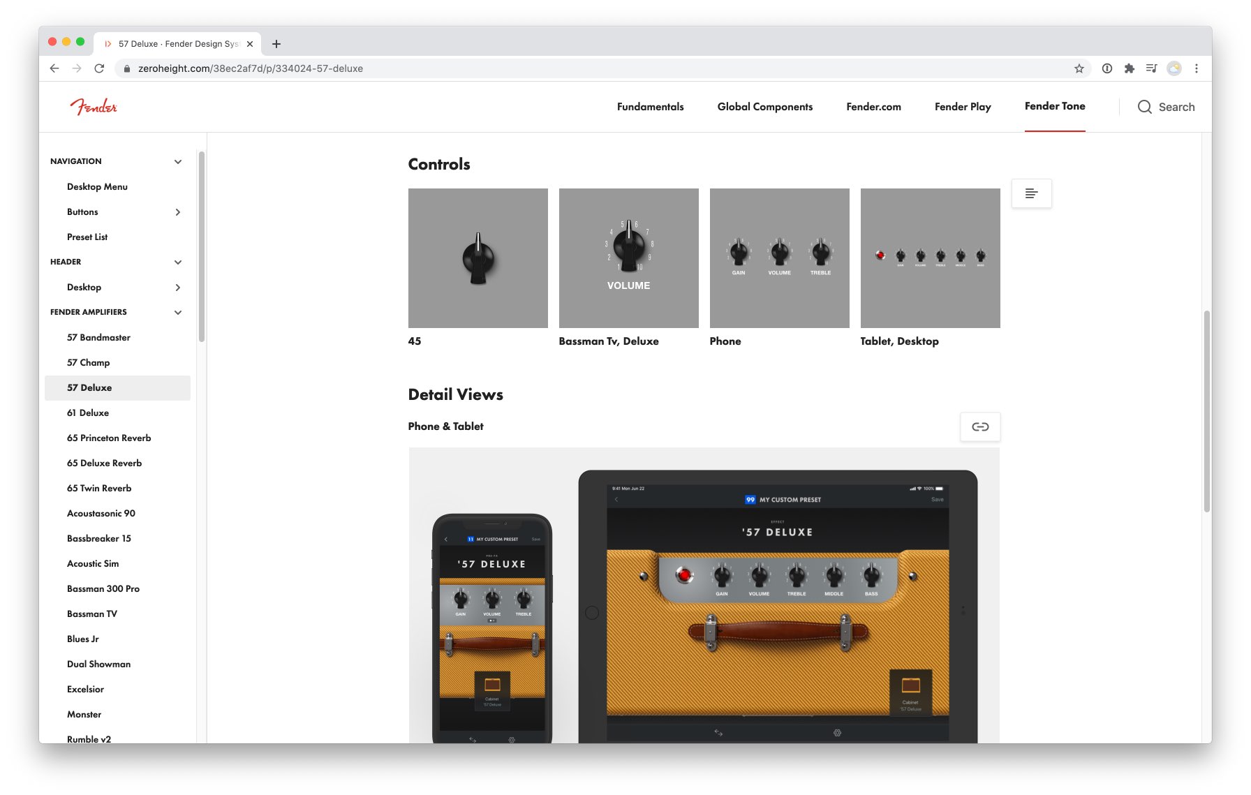The width and height of the screenshot is (1251, 795).
Task: Expand the Desktop submenu under Header
Action: coord(178,287)
